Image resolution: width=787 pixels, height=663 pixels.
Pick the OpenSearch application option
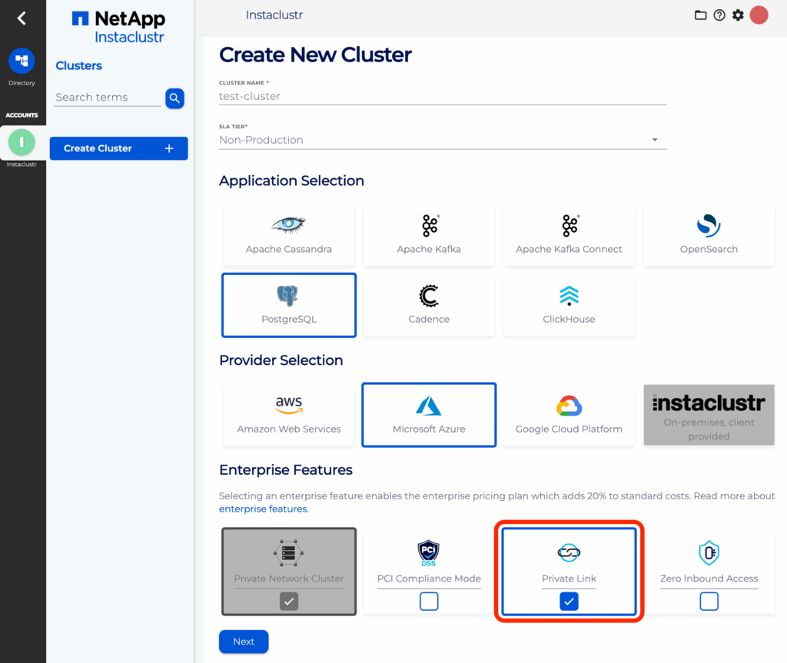pos(709,235)
